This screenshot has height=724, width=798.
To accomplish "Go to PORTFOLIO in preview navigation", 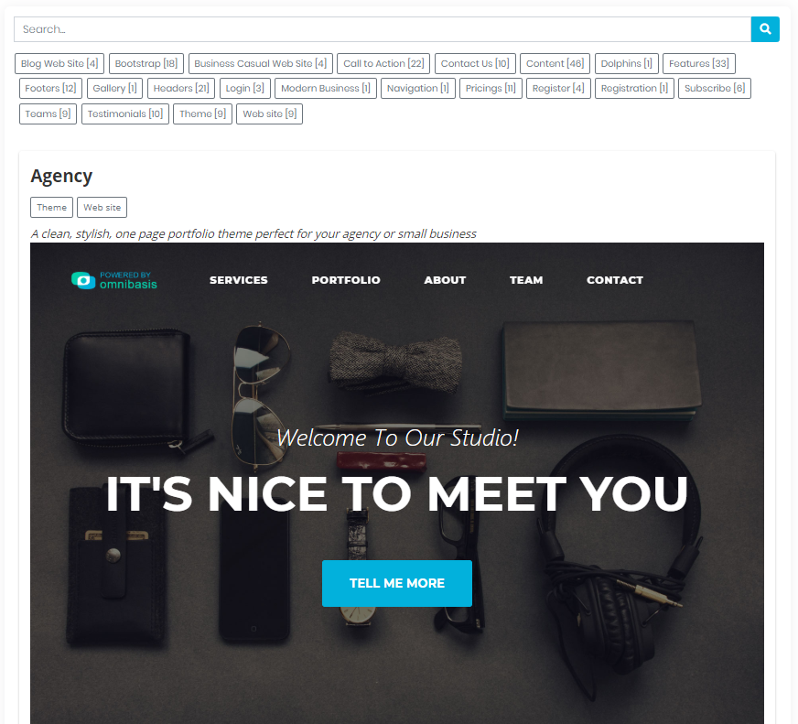I will click(x=346, y=280).
